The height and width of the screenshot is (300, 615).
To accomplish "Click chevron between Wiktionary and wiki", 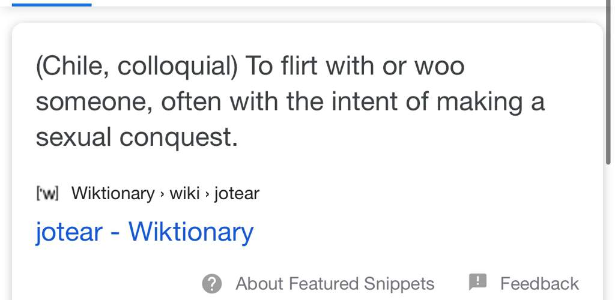I will point(162,194).
